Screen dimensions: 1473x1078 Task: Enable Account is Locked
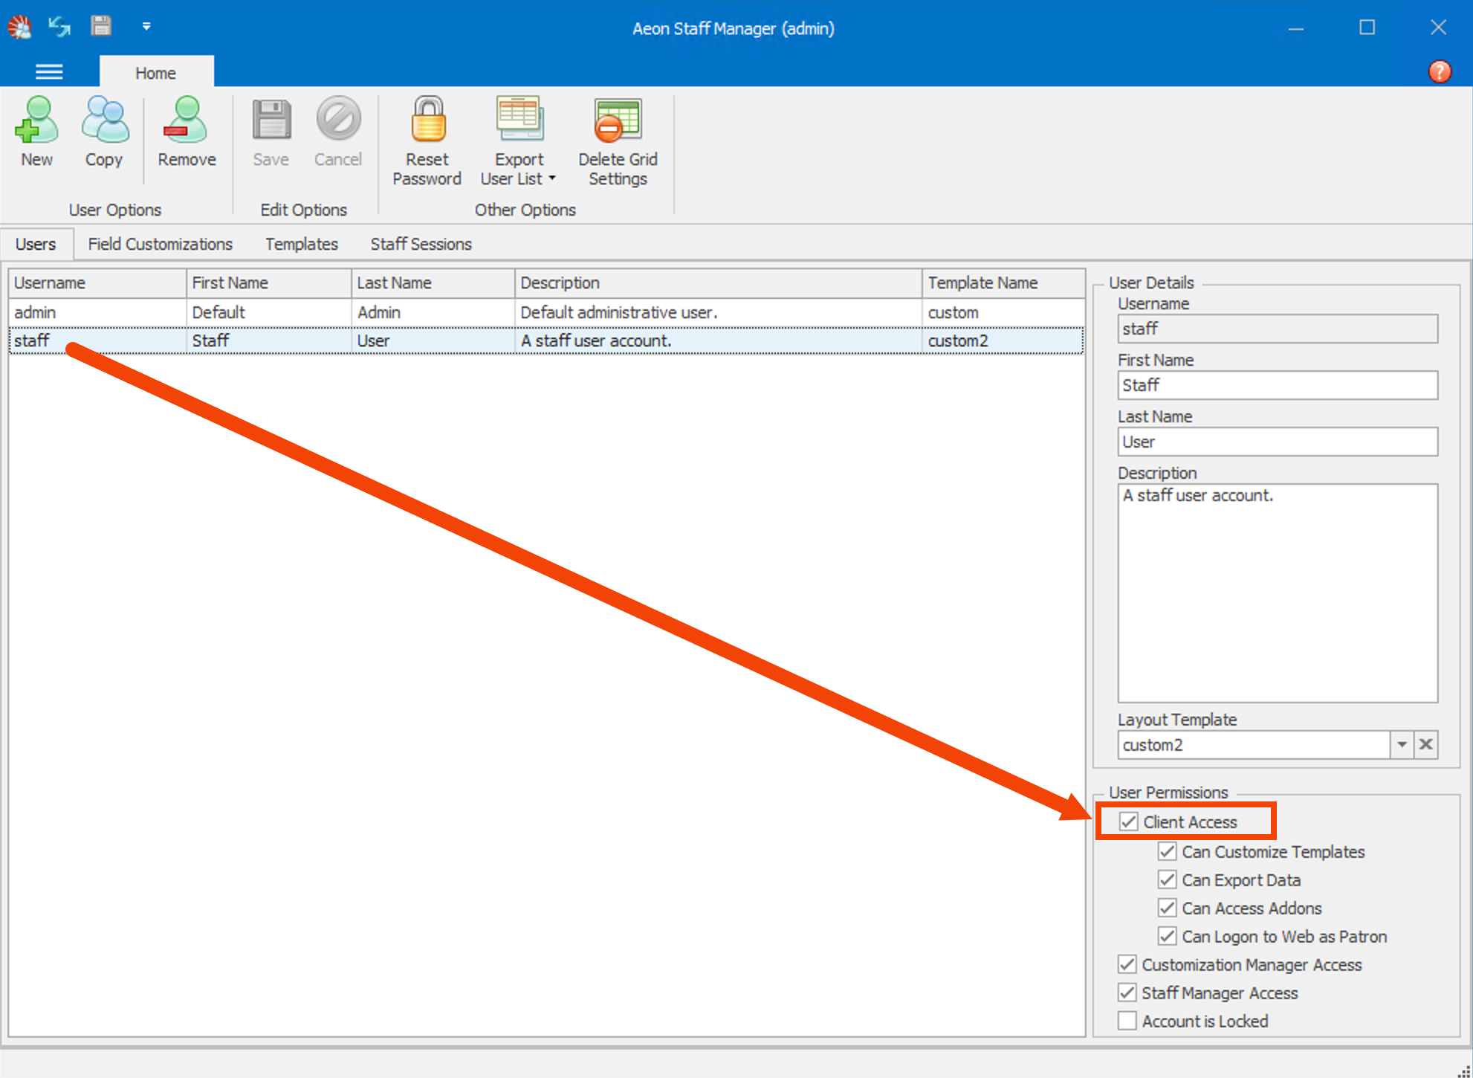(1127, 1020)
